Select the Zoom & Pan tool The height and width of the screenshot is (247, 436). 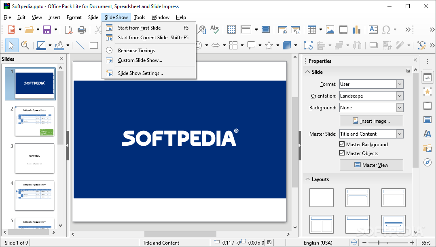(x=25, y=45)
